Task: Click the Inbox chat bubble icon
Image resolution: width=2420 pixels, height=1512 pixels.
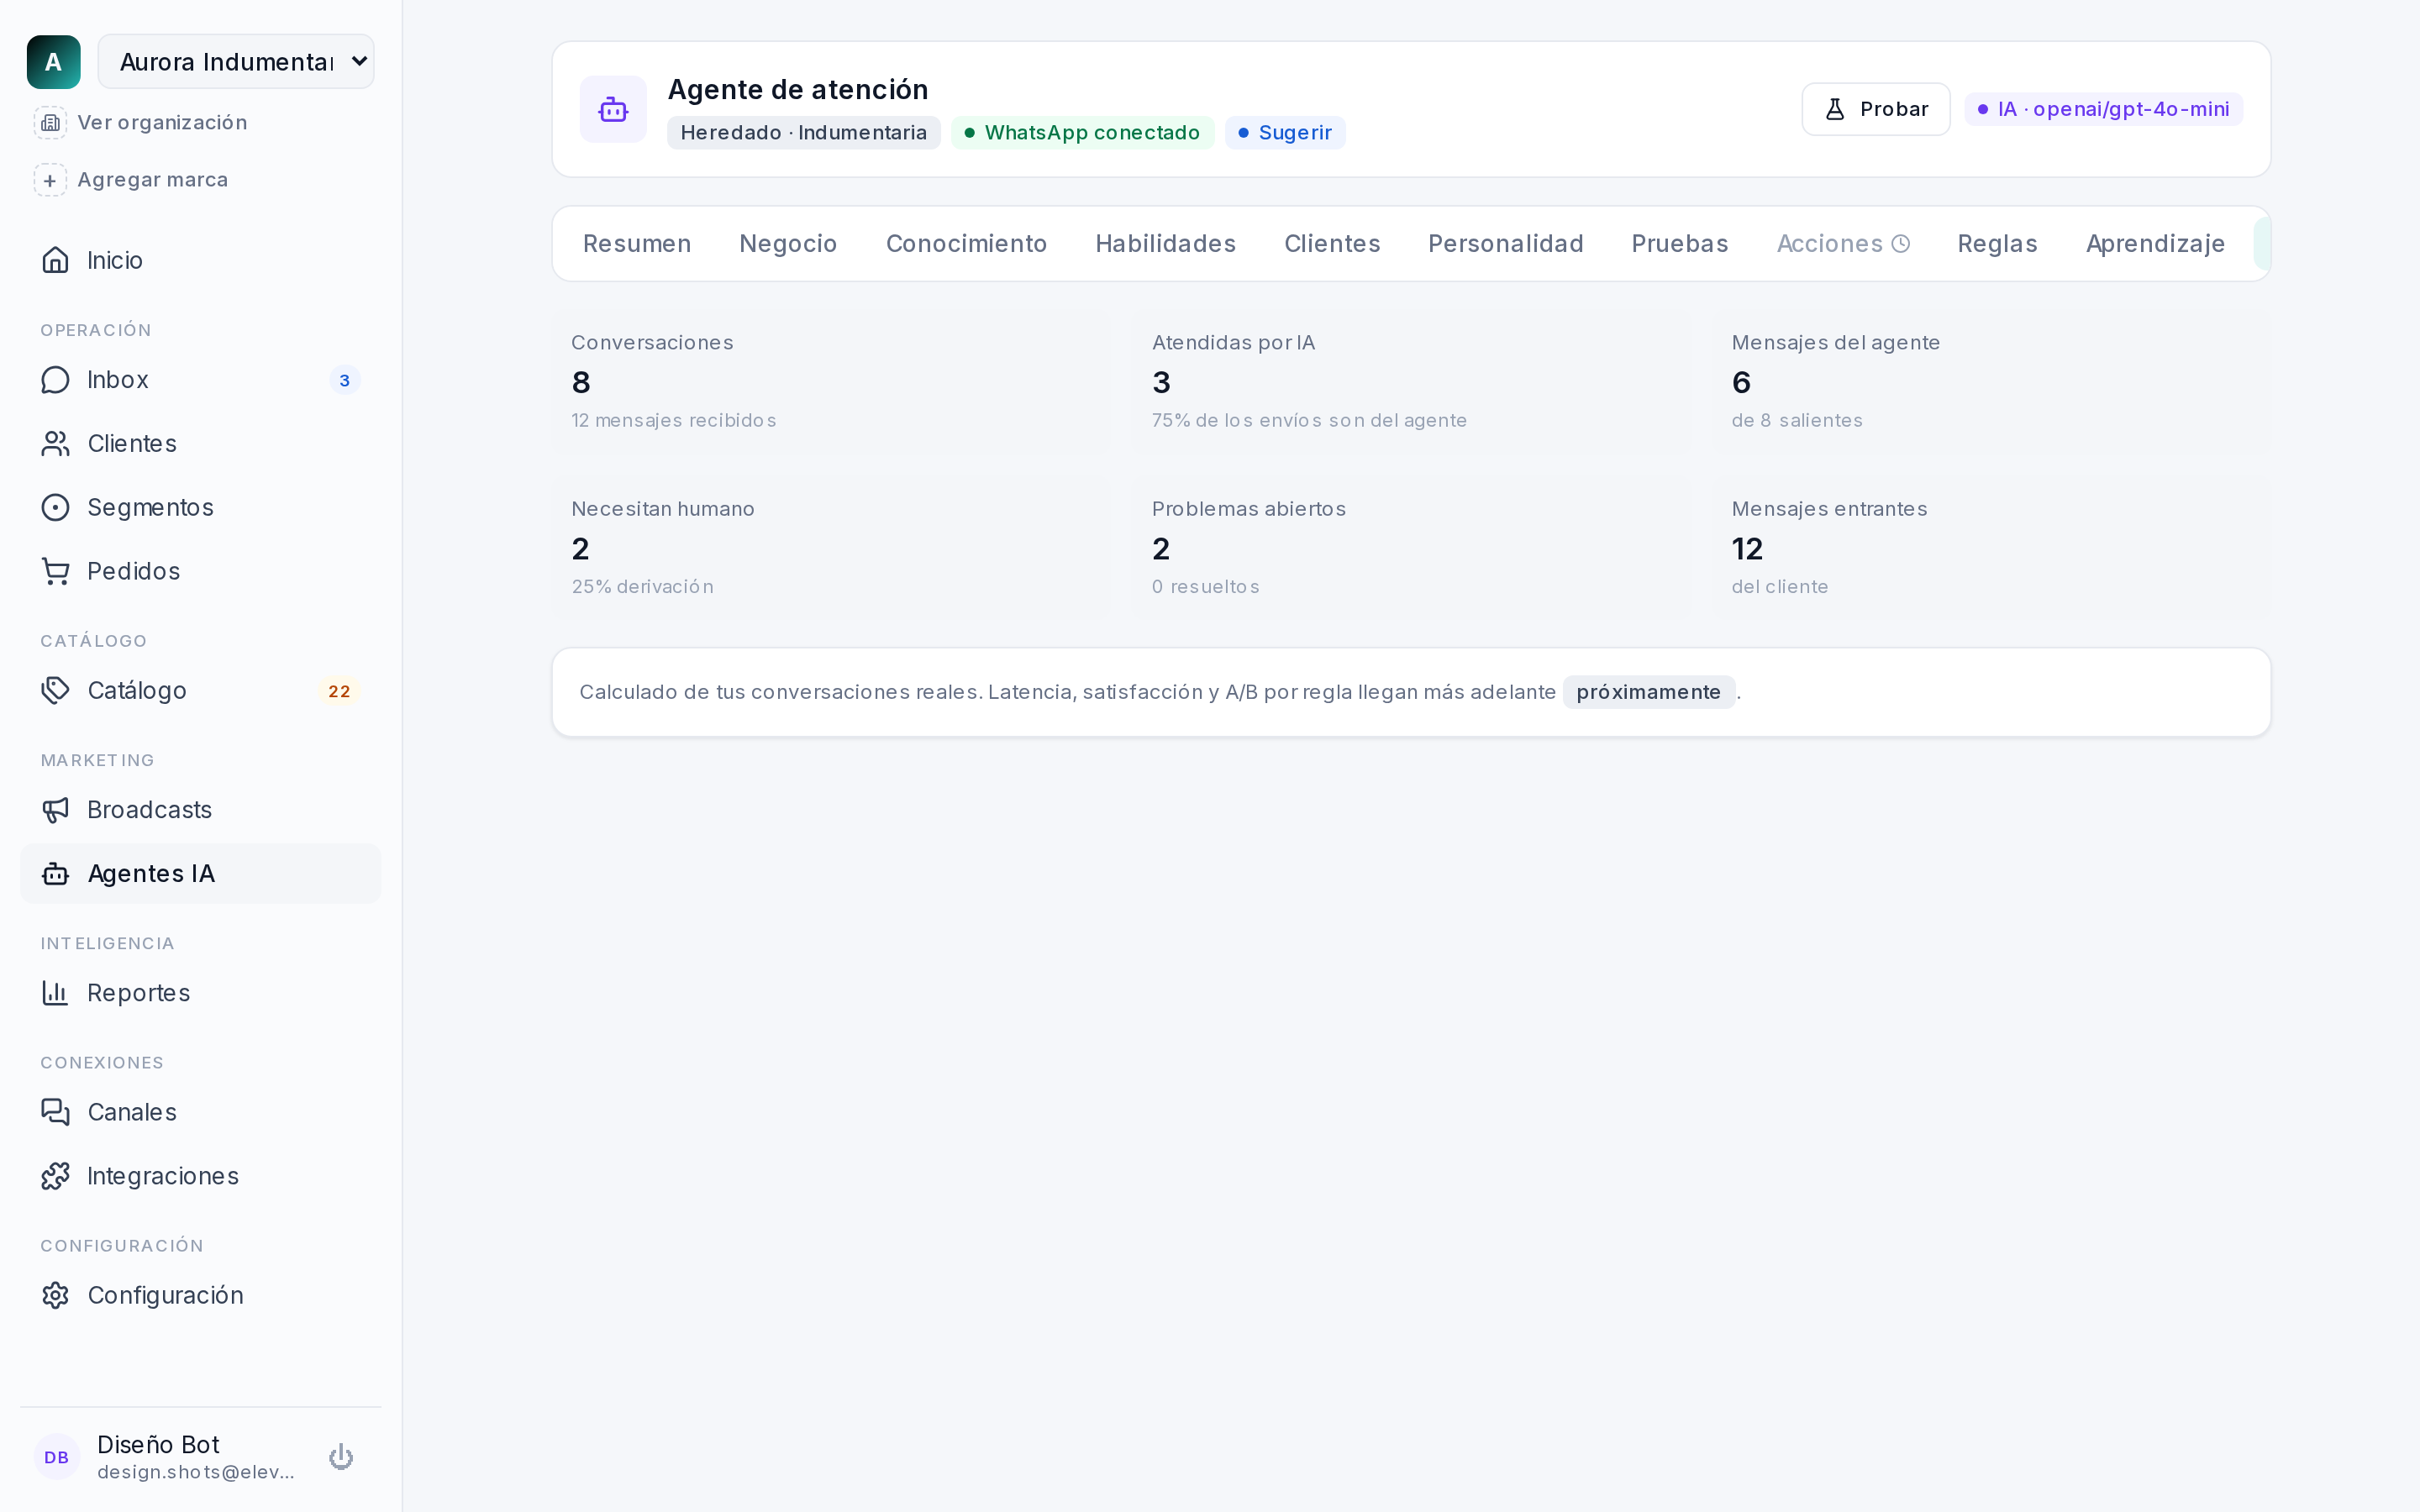Action: [x=56, y=380]
